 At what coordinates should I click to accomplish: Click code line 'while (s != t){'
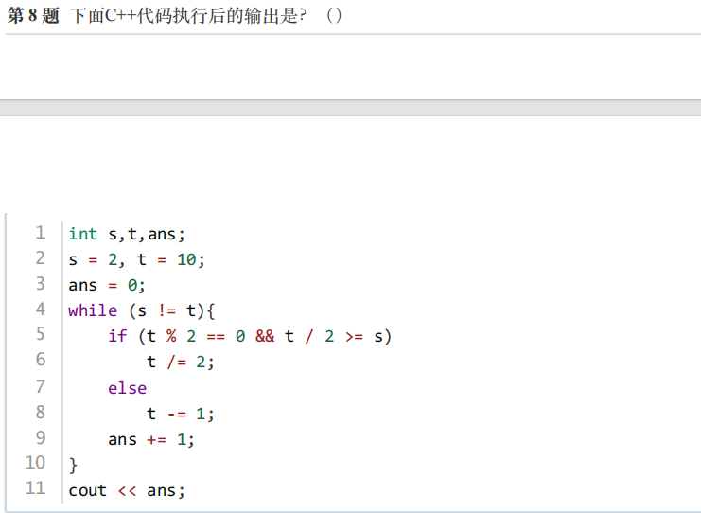coord(142,310)
